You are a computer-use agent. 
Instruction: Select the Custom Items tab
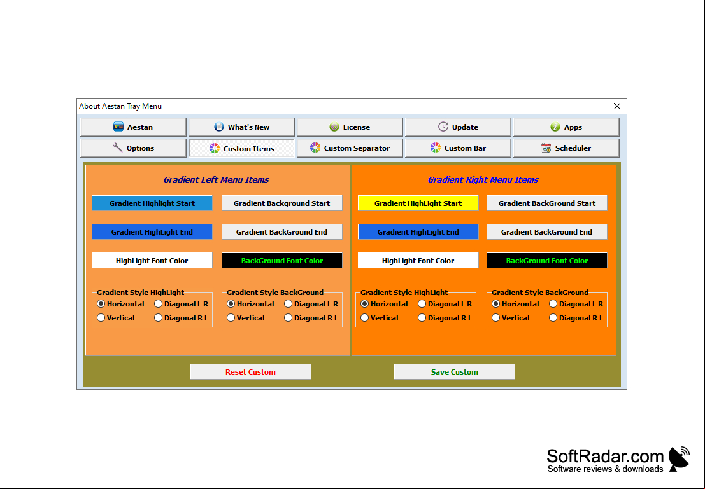(241, 148)
